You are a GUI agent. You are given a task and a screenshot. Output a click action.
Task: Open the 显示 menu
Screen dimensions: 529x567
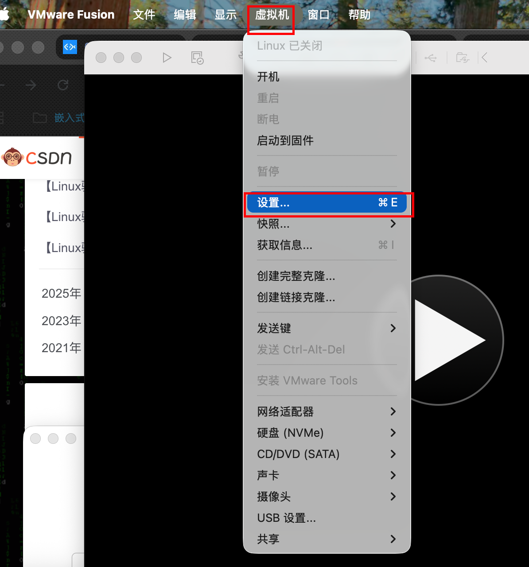point(226,15)
